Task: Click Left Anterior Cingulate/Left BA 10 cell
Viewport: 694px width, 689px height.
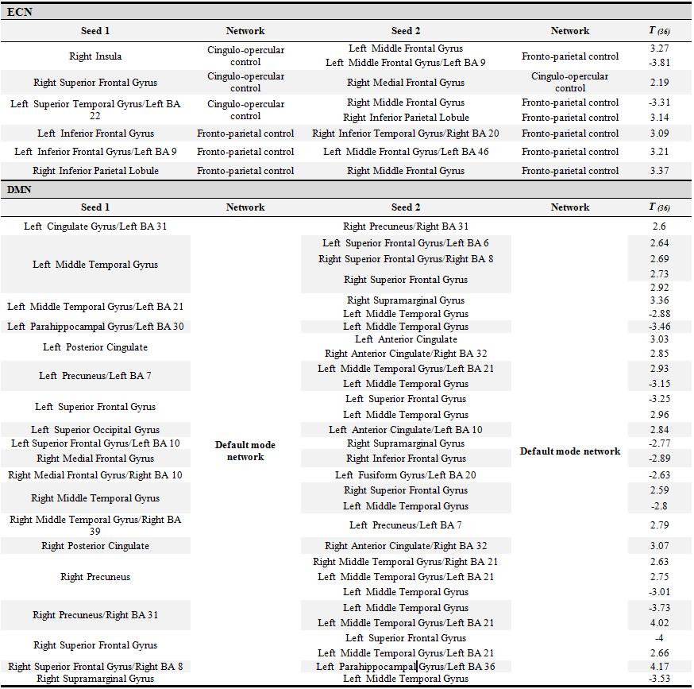Action: [405, 430]
